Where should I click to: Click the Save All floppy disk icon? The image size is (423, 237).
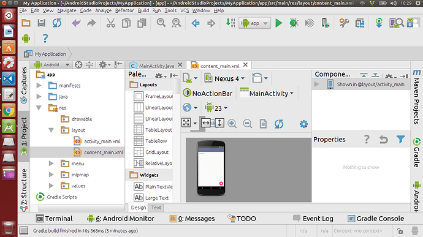pos(41,23)
